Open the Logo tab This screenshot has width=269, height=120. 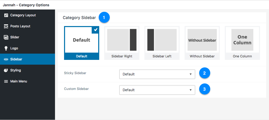[x=27, y=48]
